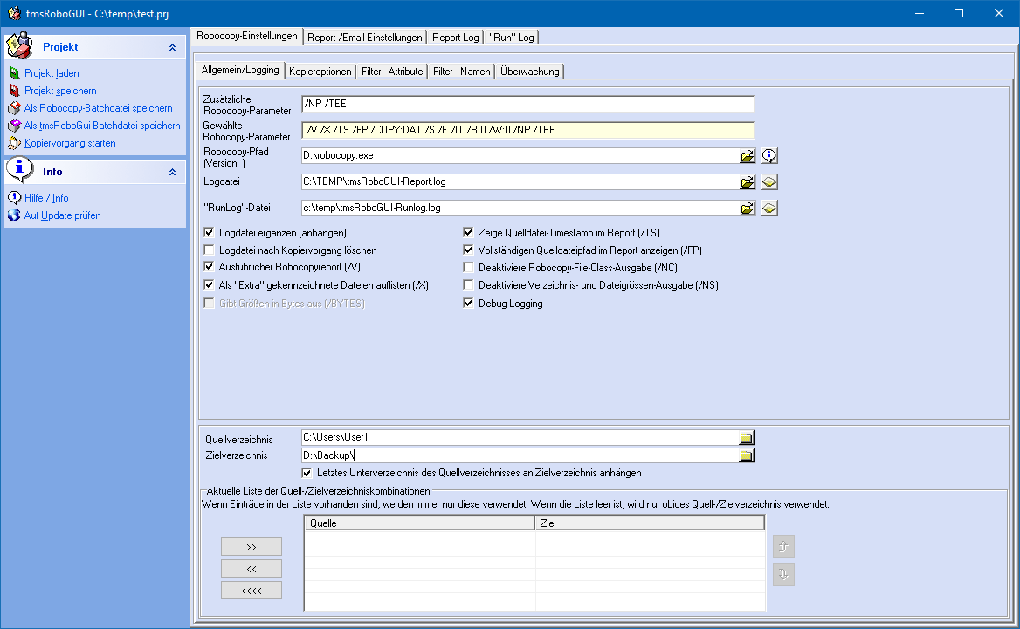Click the >> add to list button

tap(252, 547)
